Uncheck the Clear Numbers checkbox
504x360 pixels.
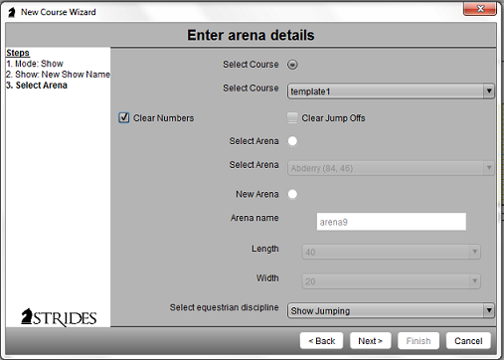[124, 117]
